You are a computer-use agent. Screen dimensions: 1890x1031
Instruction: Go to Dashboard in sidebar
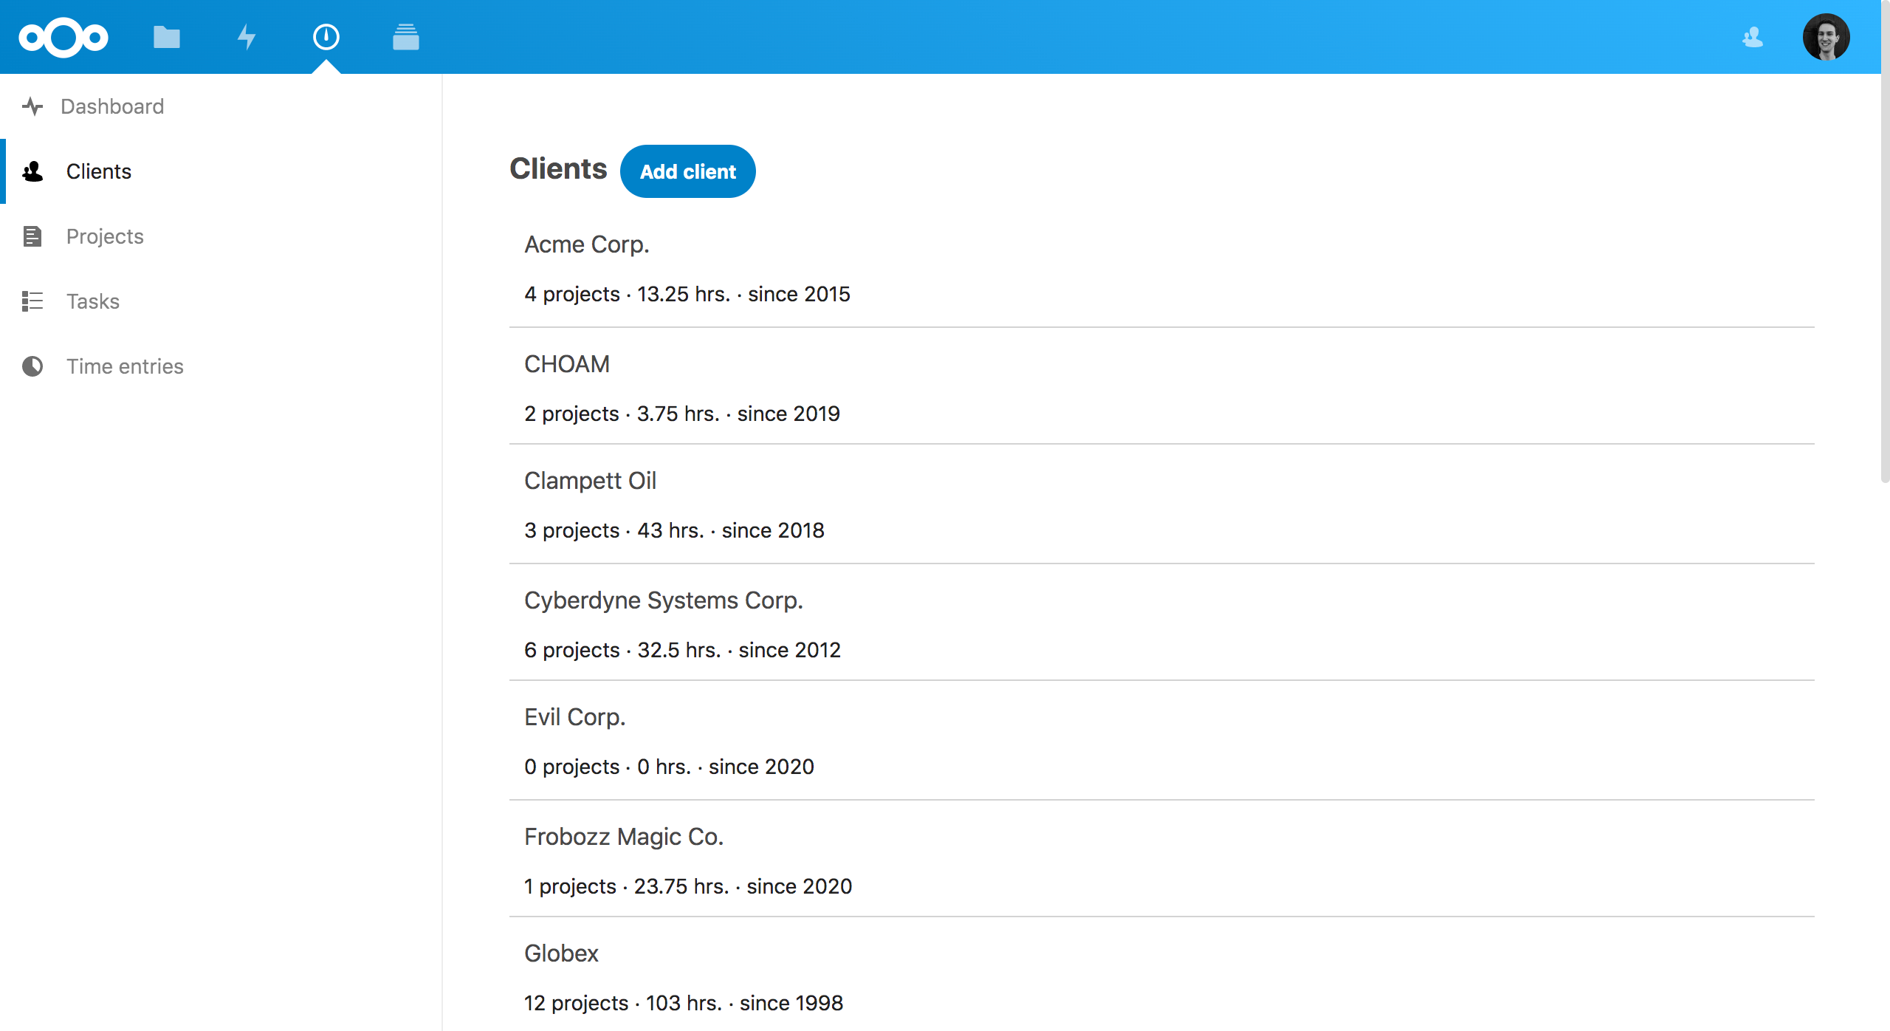coord(112,106)
